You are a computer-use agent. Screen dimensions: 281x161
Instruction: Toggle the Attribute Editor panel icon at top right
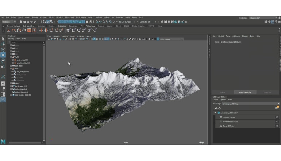(x=273, y=22)
